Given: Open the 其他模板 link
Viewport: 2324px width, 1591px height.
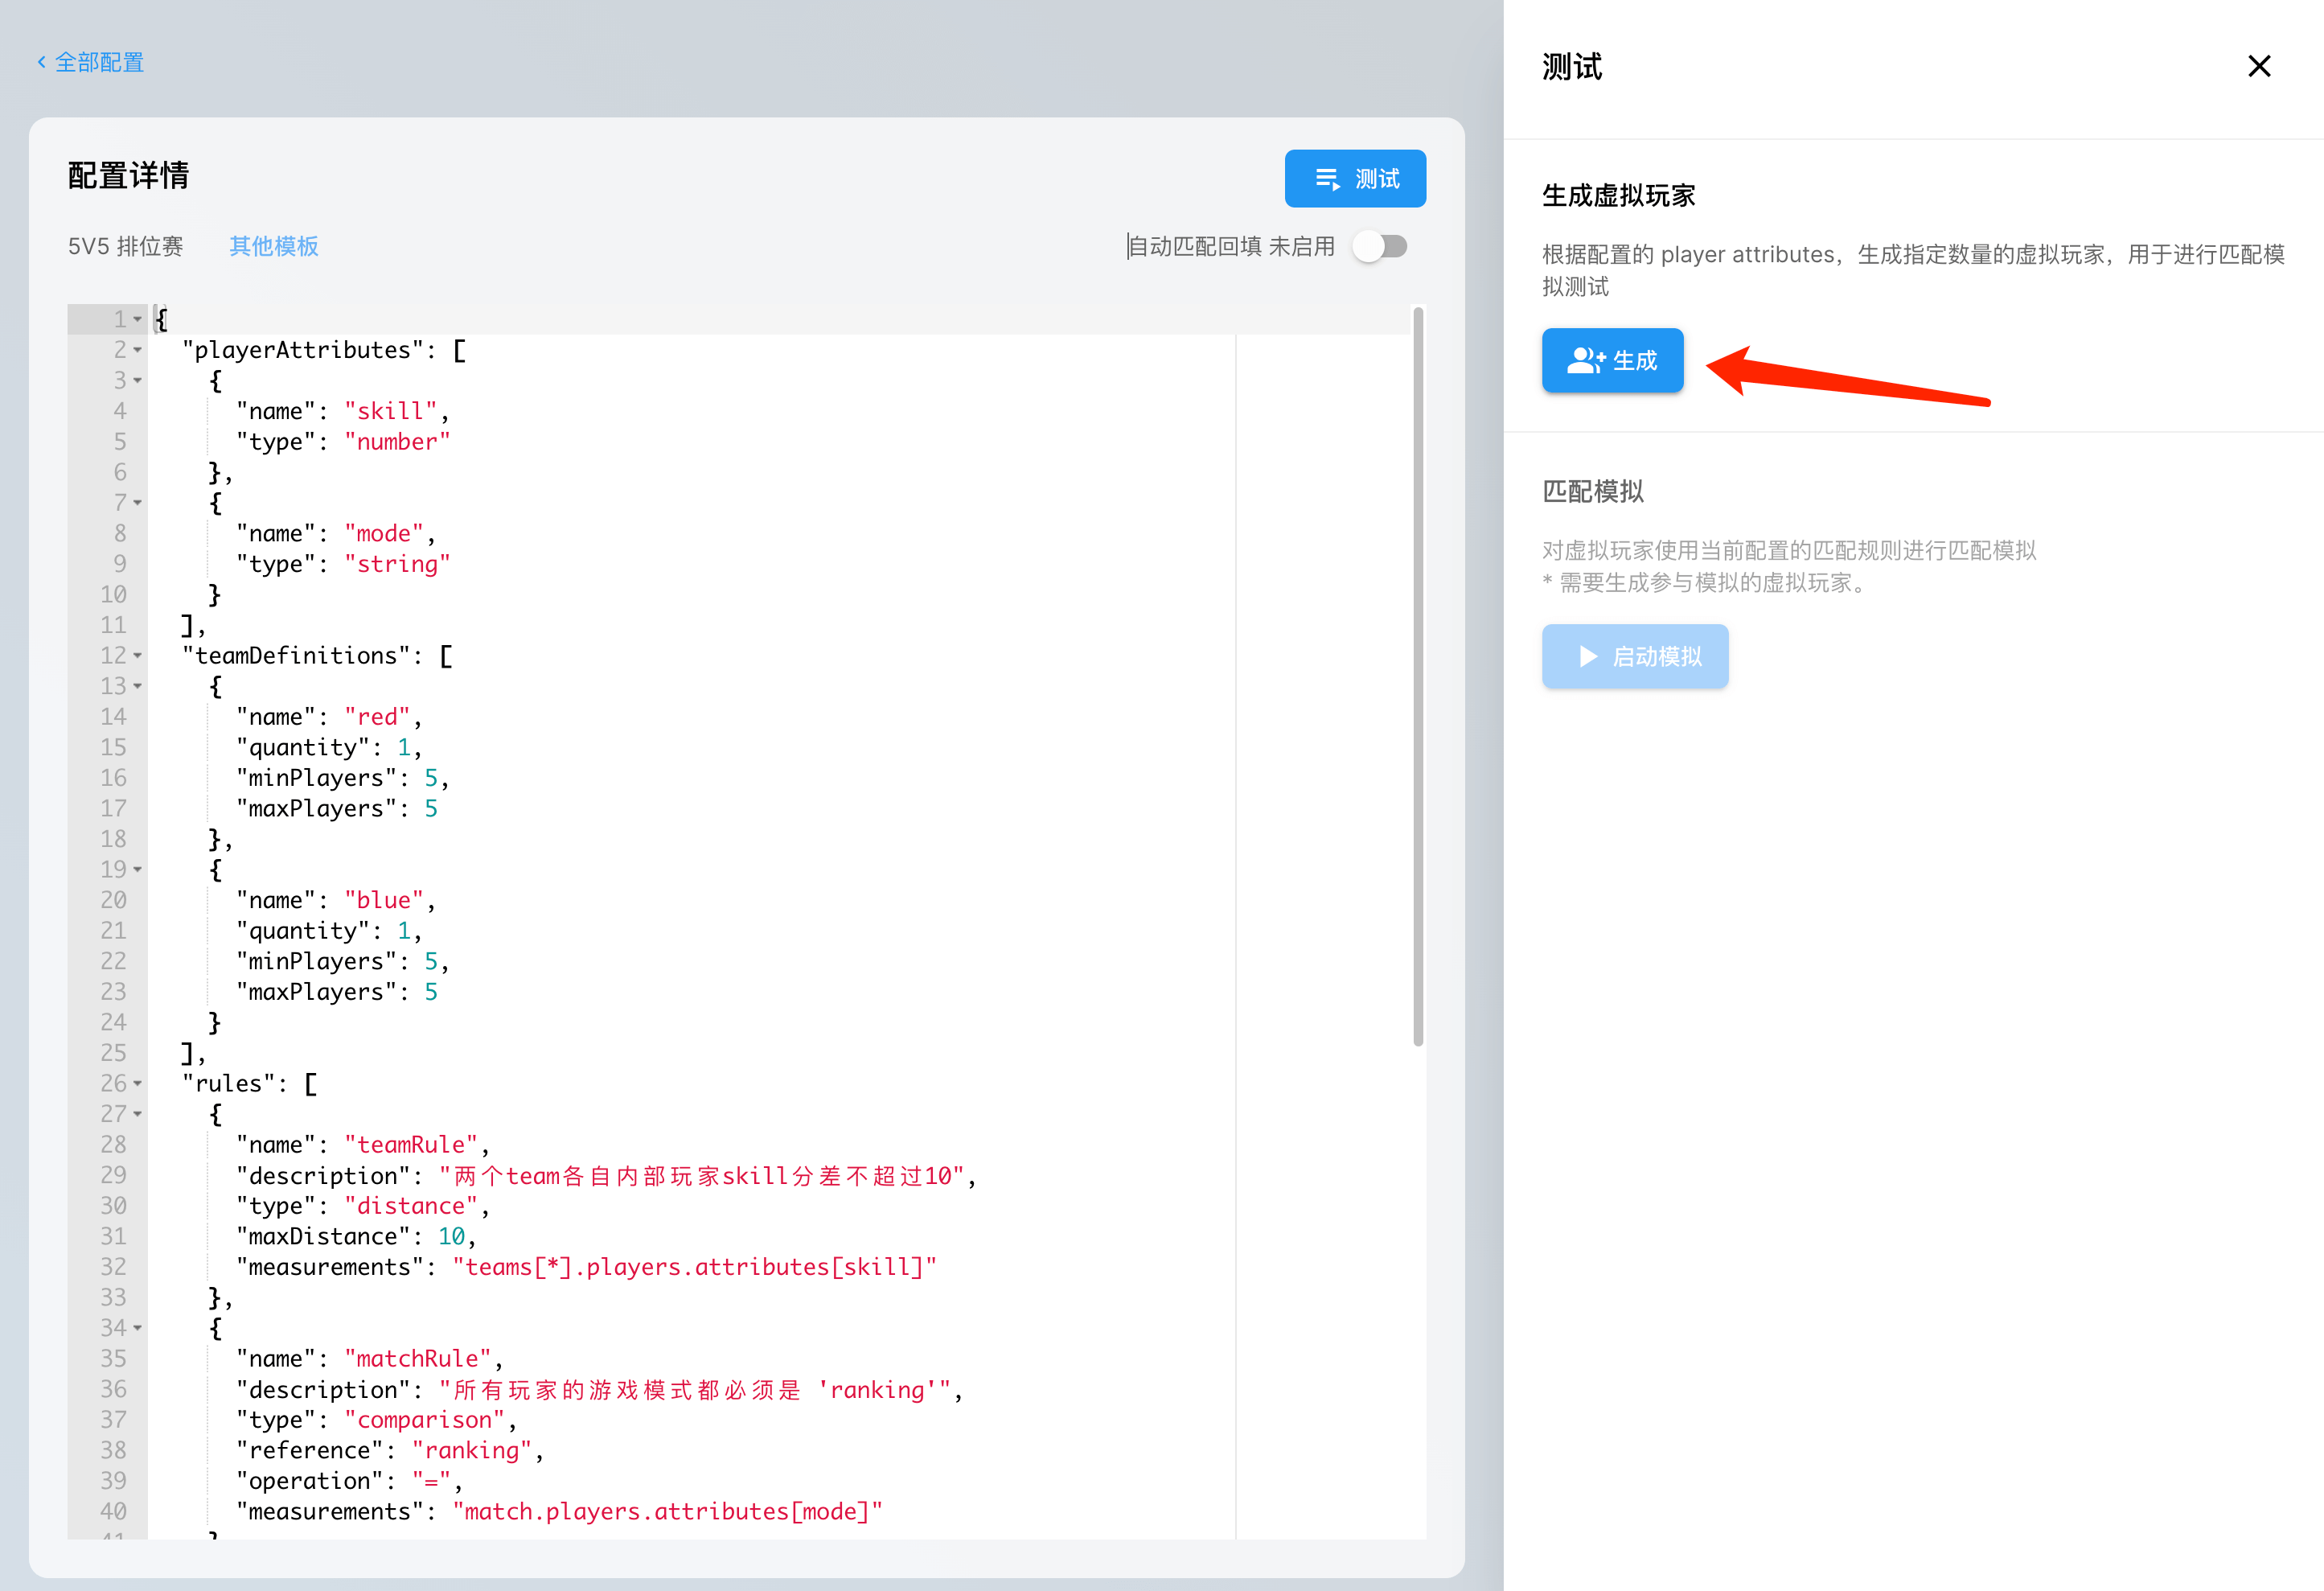Looking at the screenshot, I should pos(273,246).
